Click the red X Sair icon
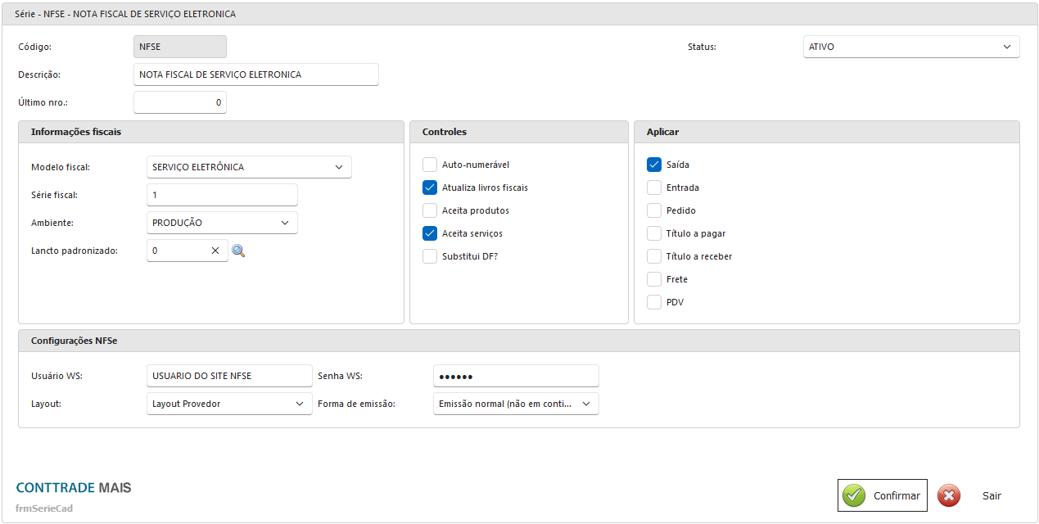 click(949, 495)
